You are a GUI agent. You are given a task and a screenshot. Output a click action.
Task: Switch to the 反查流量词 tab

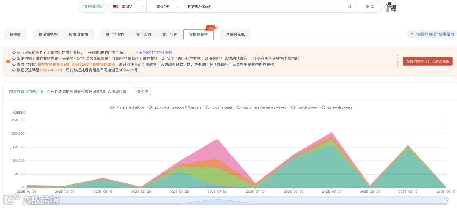(x=78, y=34)
